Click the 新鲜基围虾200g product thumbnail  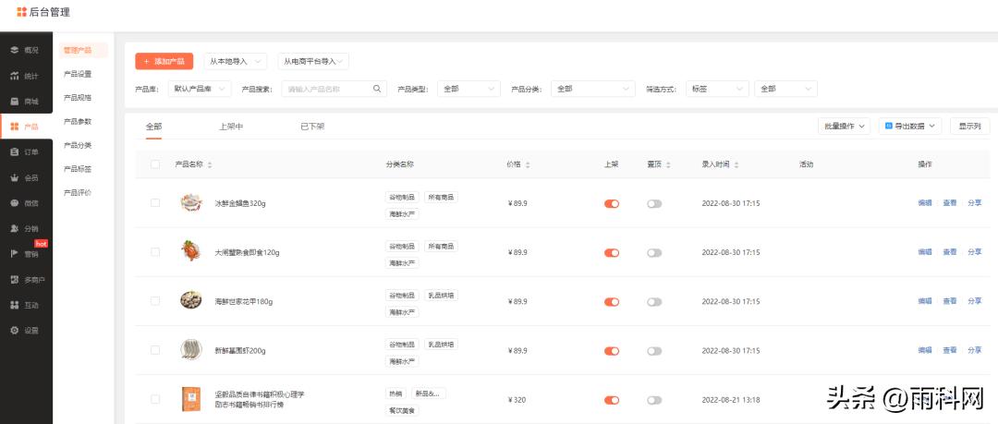click(x=191, y=350)
